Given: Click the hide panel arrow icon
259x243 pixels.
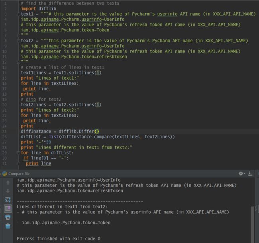Looking at the screenshot, I should [250, 174].
